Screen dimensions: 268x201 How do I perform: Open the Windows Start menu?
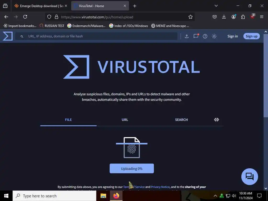(x=6, y=196)
